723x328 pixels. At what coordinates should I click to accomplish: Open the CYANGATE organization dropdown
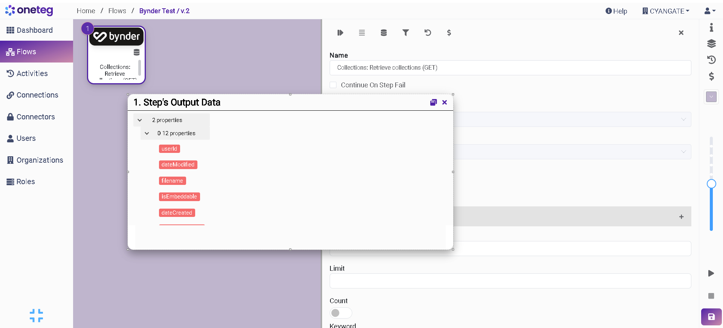click(x=666, y=11)
